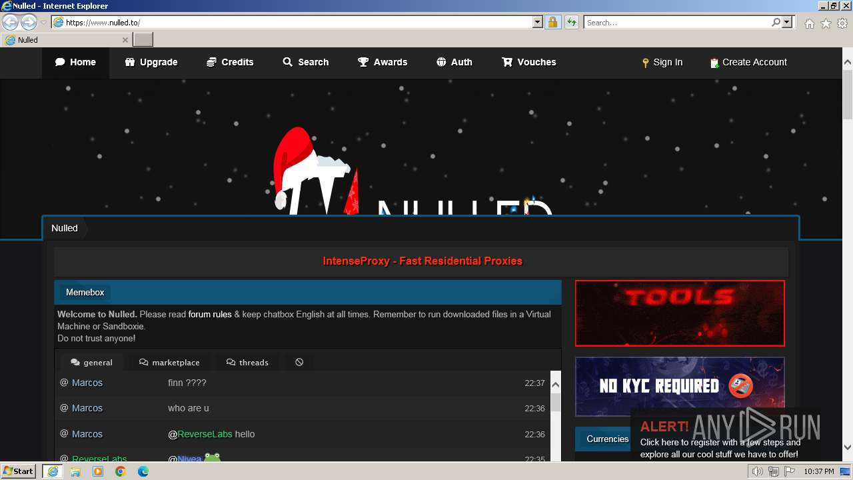
Task: Click the blocked circle chat tab icon
Action: point(299,362)
